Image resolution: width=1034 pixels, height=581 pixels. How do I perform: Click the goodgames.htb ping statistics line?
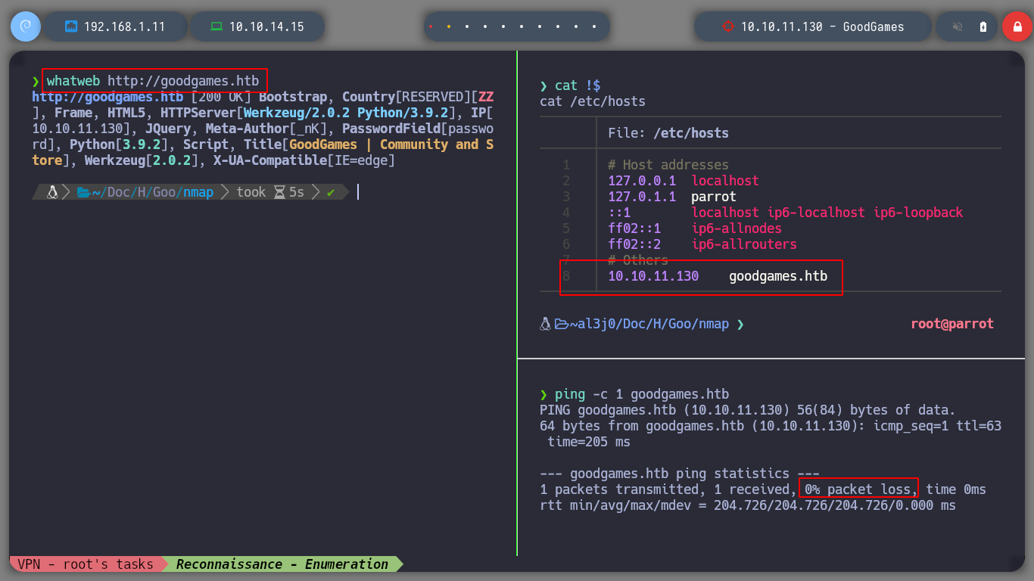pyautogui.click(x=680, y=474)
